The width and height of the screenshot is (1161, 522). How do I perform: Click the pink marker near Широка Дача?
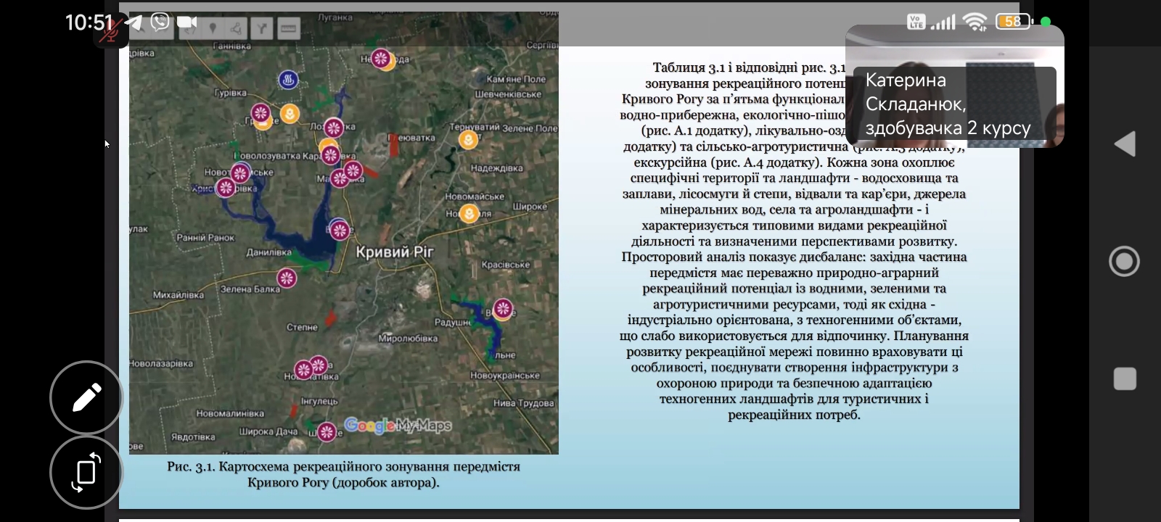pyautogui.click(x=327, y=432)
